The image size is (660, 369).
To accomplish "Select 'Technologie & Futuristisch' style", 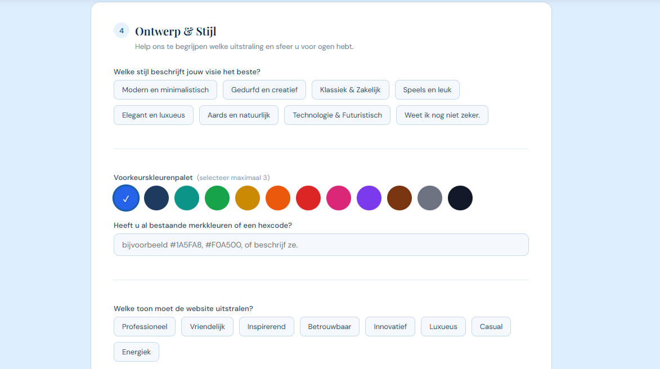I will 336,115.
